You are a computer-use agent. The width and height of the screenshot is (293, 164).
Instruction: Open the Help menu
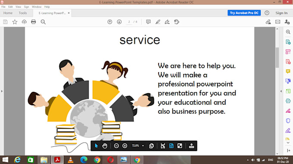(x=47, y=7)
